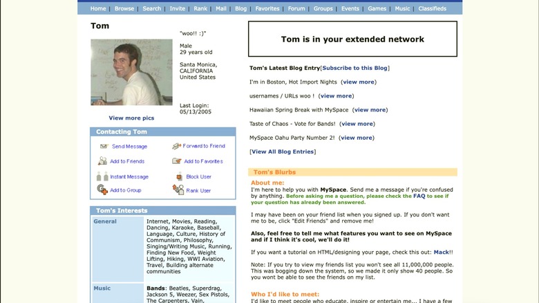The height and width of the screenshot is (303, 539).
Task: Click the Block User link text
Action: point(199,176)
